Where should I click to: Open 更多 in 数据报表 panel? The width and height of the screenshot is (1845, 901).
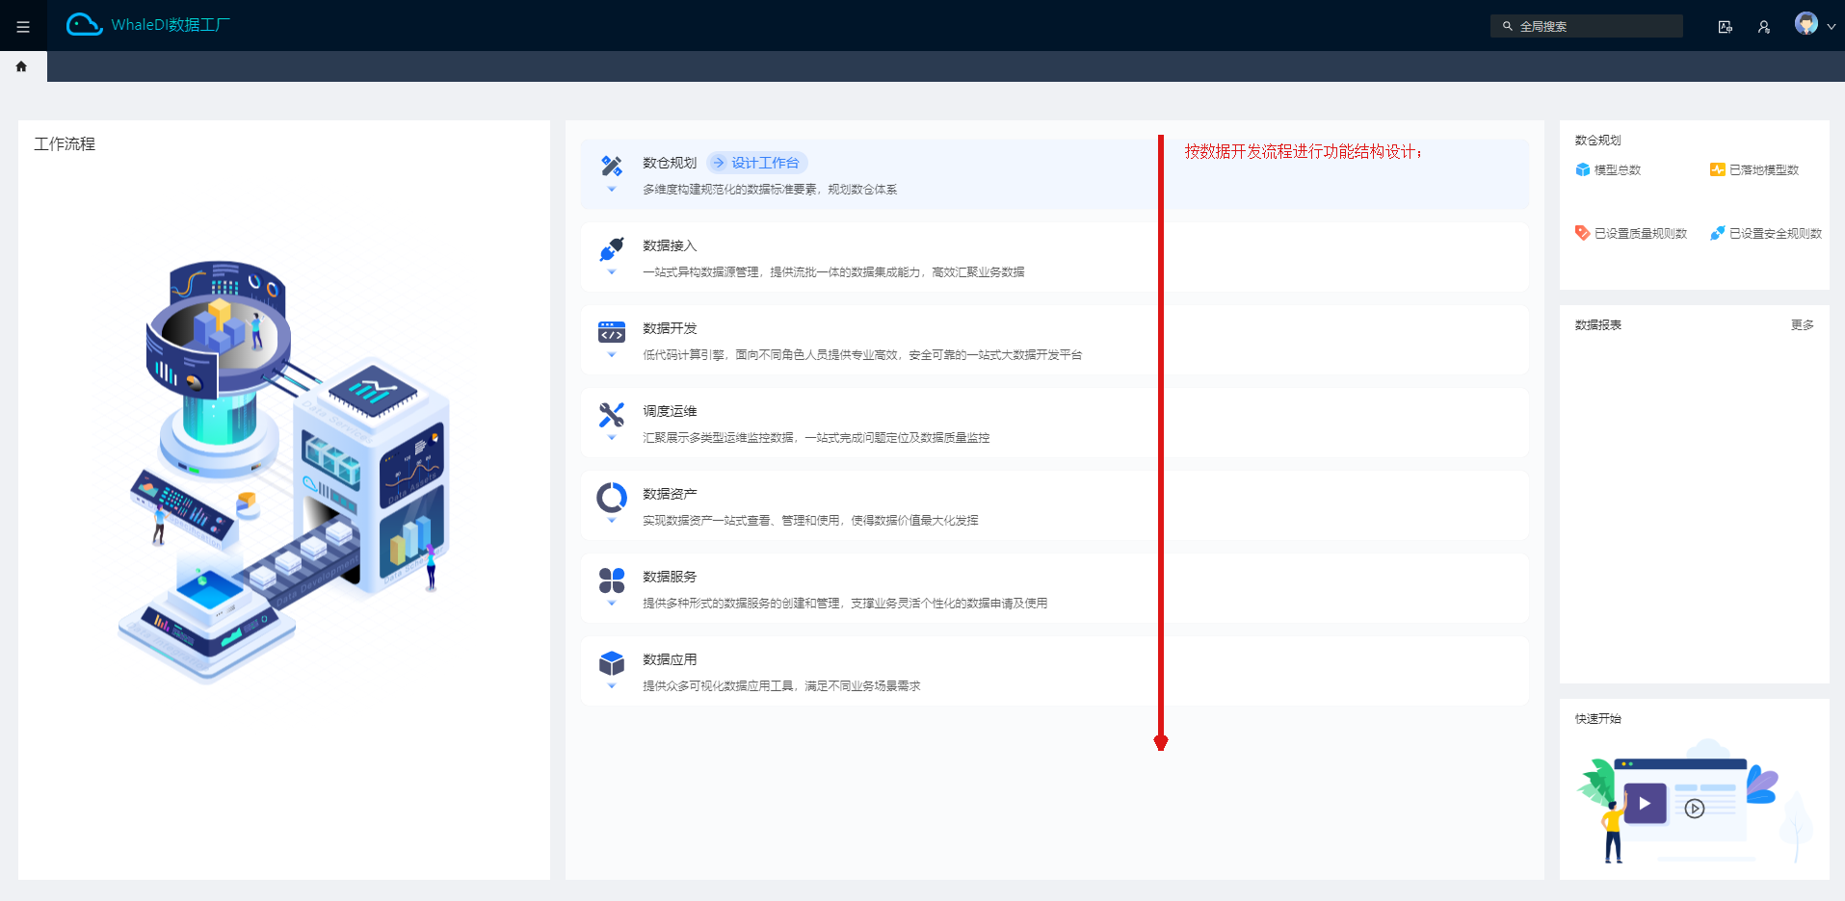coord(1802,325)
